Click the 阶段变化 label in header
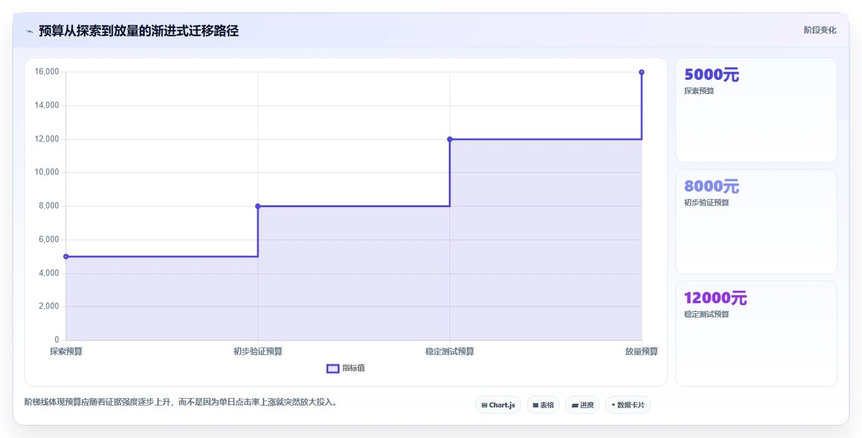This screenshot has height=438, width=862. [x=820, y=30]
